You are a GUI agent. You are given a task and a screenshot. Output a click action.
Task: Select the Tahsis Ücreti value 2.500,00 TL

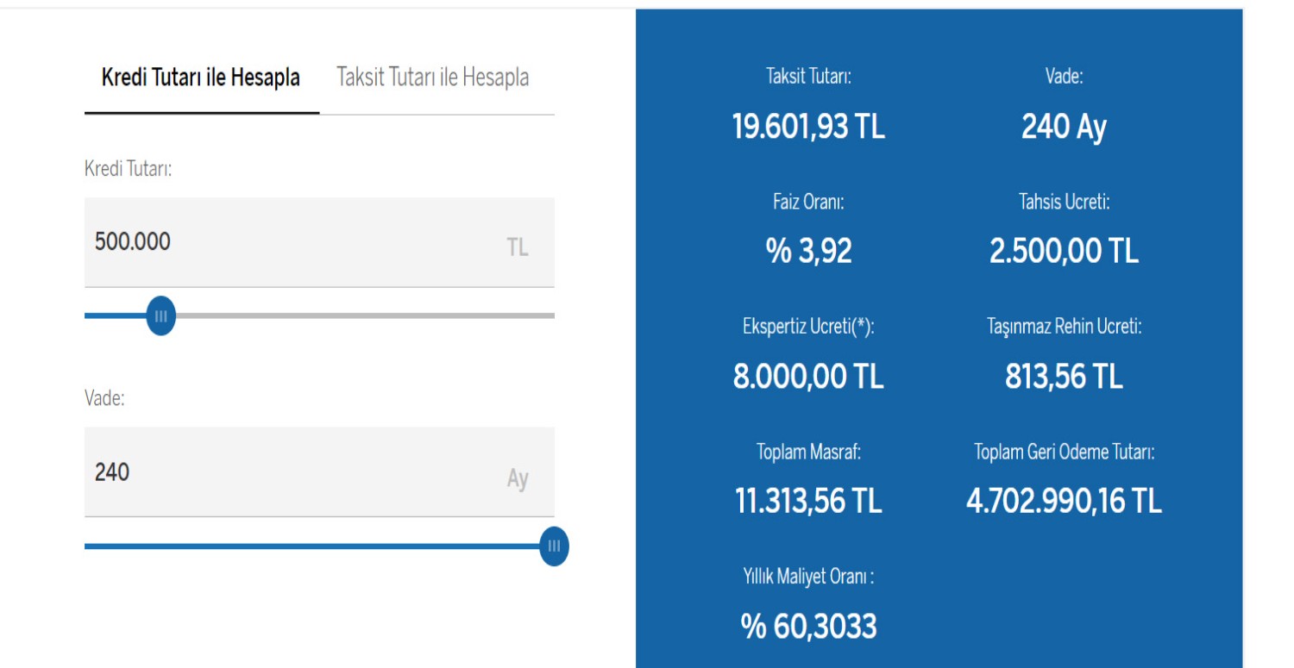pos(1063,252)
